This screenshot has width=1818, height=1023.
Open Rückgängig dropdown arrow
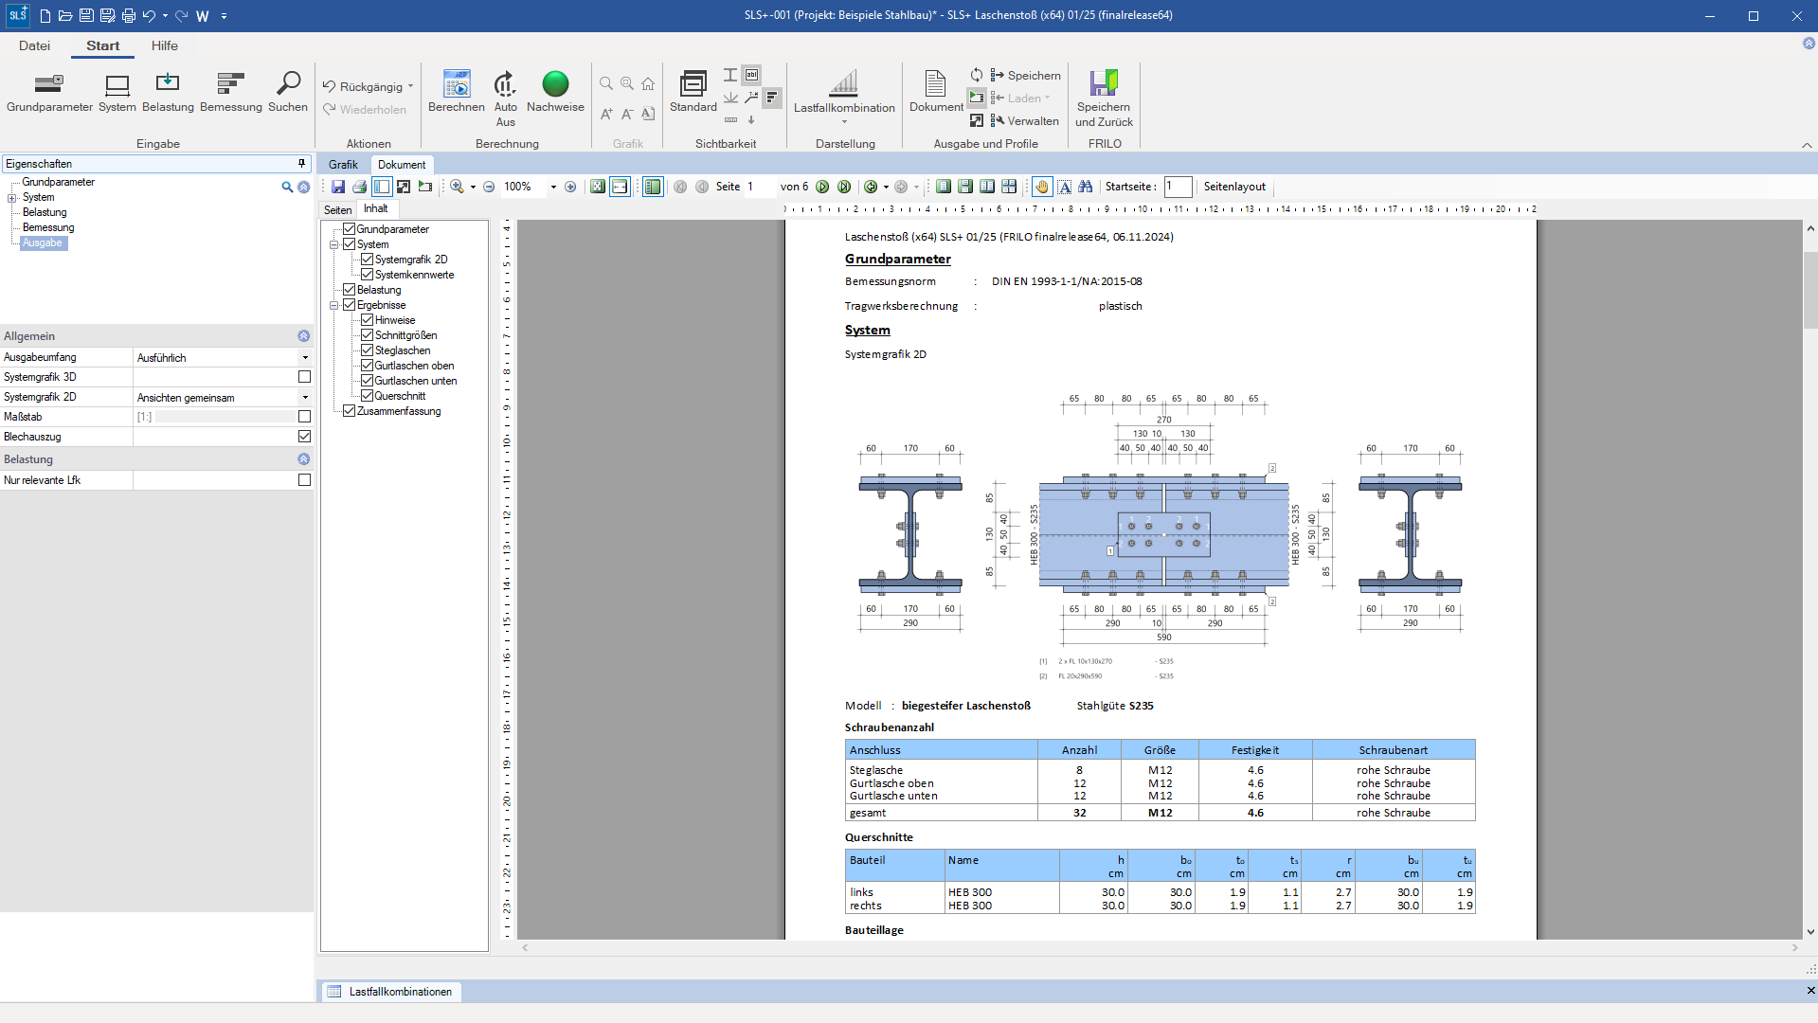tap(410, 86)
